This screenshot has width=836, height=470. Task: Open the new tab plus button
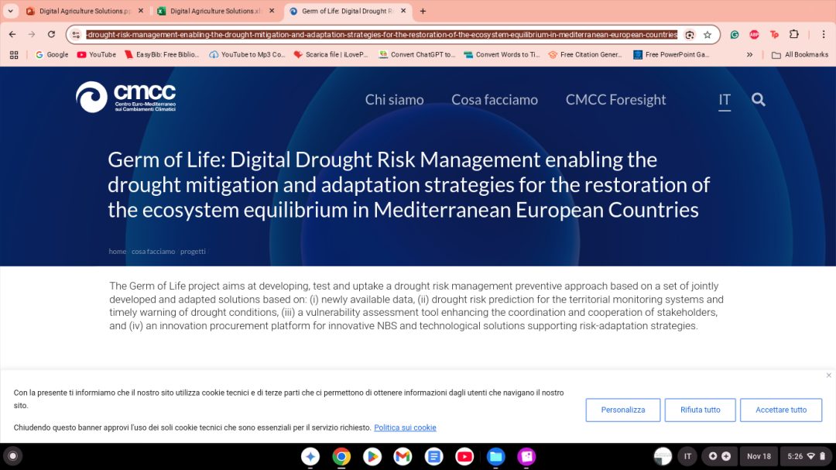423,11
